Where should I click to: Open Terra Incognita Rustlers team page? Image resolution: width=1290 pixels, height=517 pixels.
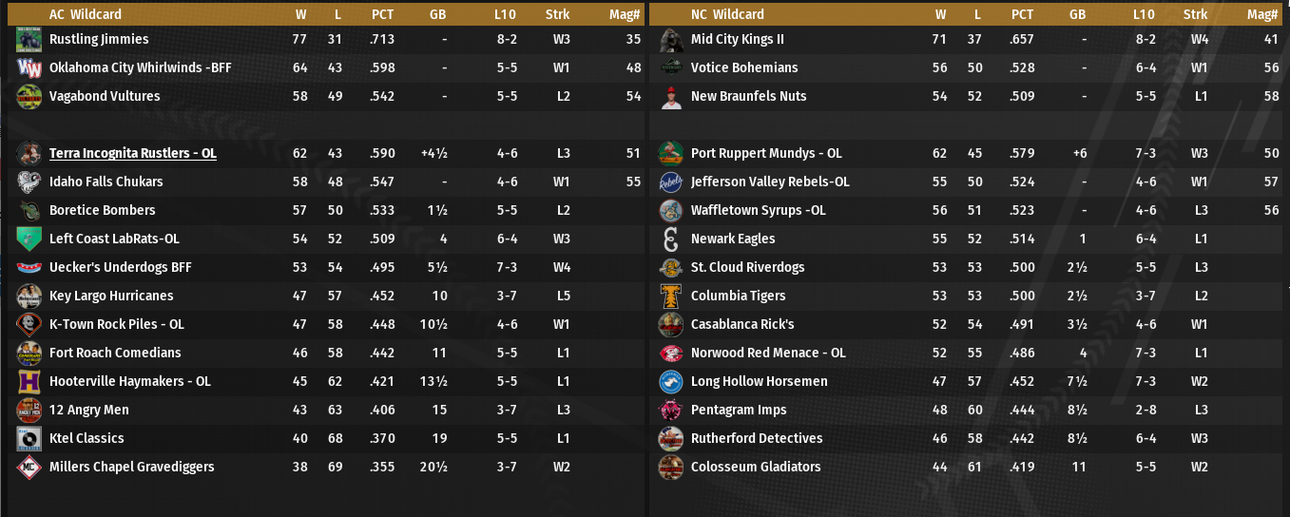point(132,154)
